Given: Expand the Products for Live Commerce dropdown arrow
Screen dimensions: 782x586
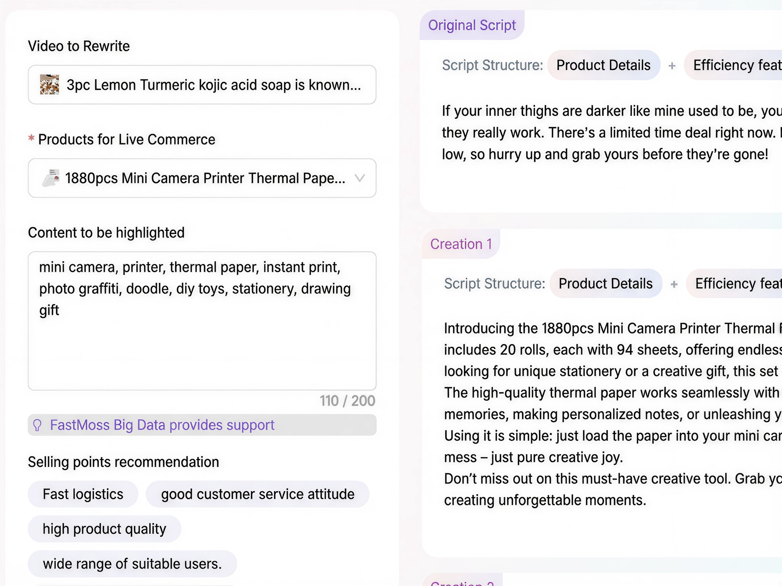Looking at the screenshot, I should 359,178.
